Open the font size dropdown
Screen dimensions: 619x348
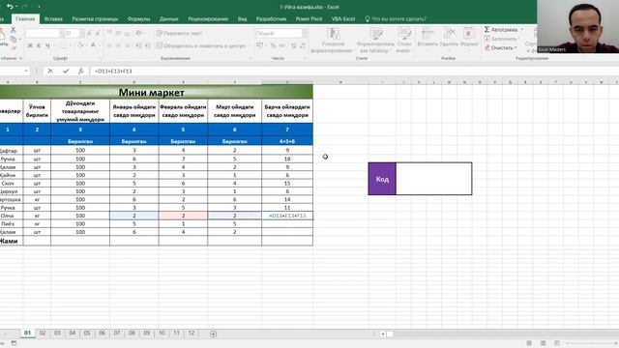coord(81,34)
